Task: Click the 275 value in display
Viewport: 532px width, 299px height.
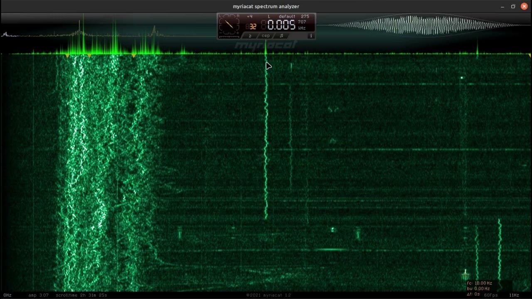Action: pyautogui.click(x=305, y=17)
